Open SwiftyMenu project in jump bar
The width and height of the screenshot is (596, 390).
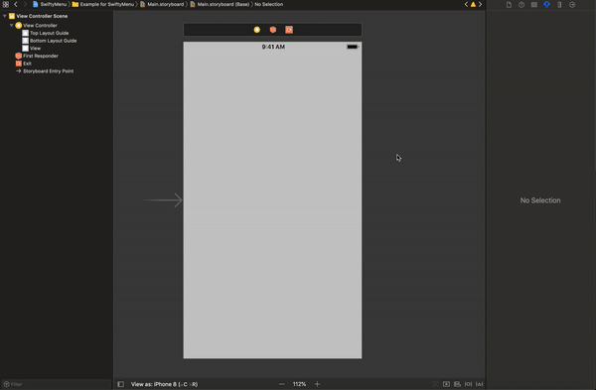coord(50,5)
